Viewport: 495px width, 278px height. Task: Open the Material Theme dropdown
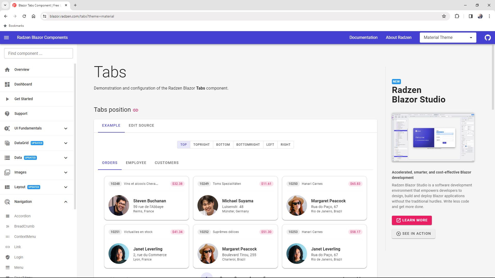pos(448,37)
